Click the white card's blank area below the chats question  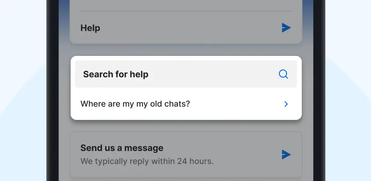(x=184, y=115)
